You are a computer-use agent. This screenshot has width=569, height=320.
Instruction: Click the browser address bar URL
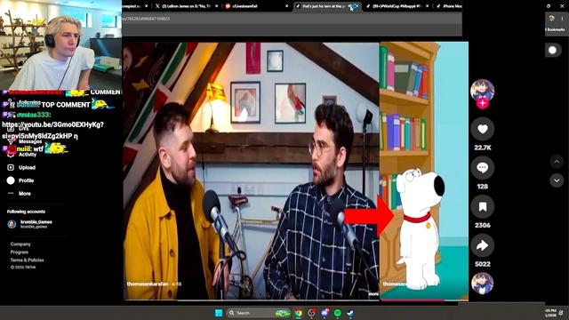pos(146,19)
